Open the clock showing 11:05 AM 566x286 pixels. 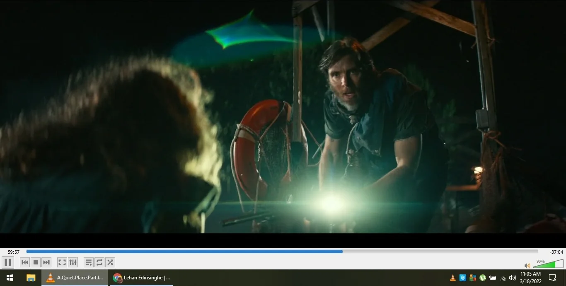[531, 278]
